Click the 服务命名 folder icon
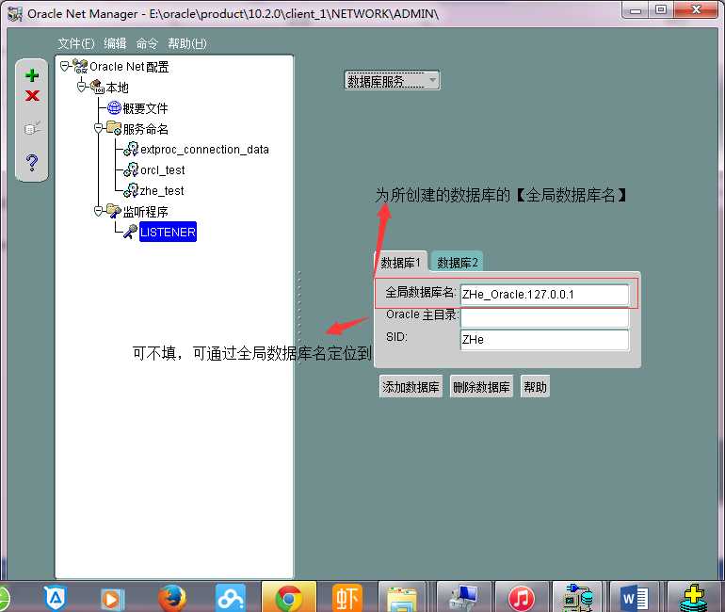Viewport: 725px width, 612px height. (x=114, y=128)
